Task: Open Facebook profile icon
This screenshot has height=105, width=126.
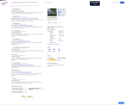Action: coord(49,50)
